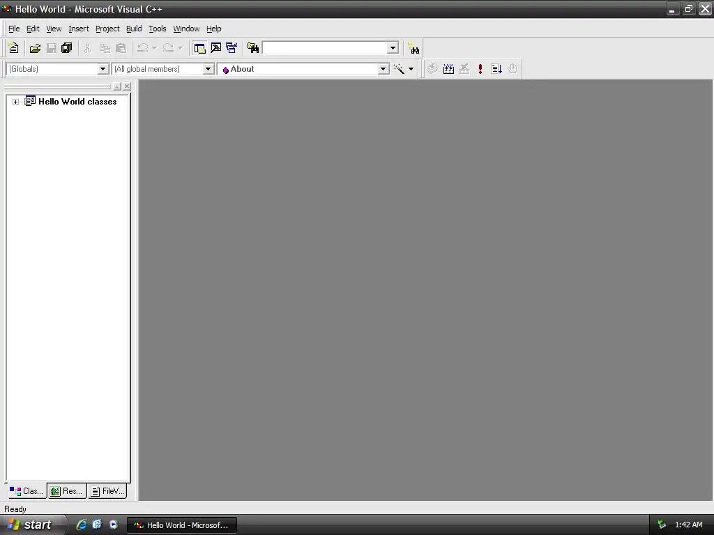Image resolution: width=714 pixels, height=535 pixels.
Task: Toggle the Workspace window icon
Action: (x=199, y=48)
